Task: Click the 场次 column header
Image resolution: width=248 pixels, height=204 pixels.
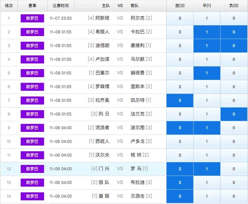Action: click(9, 6)
